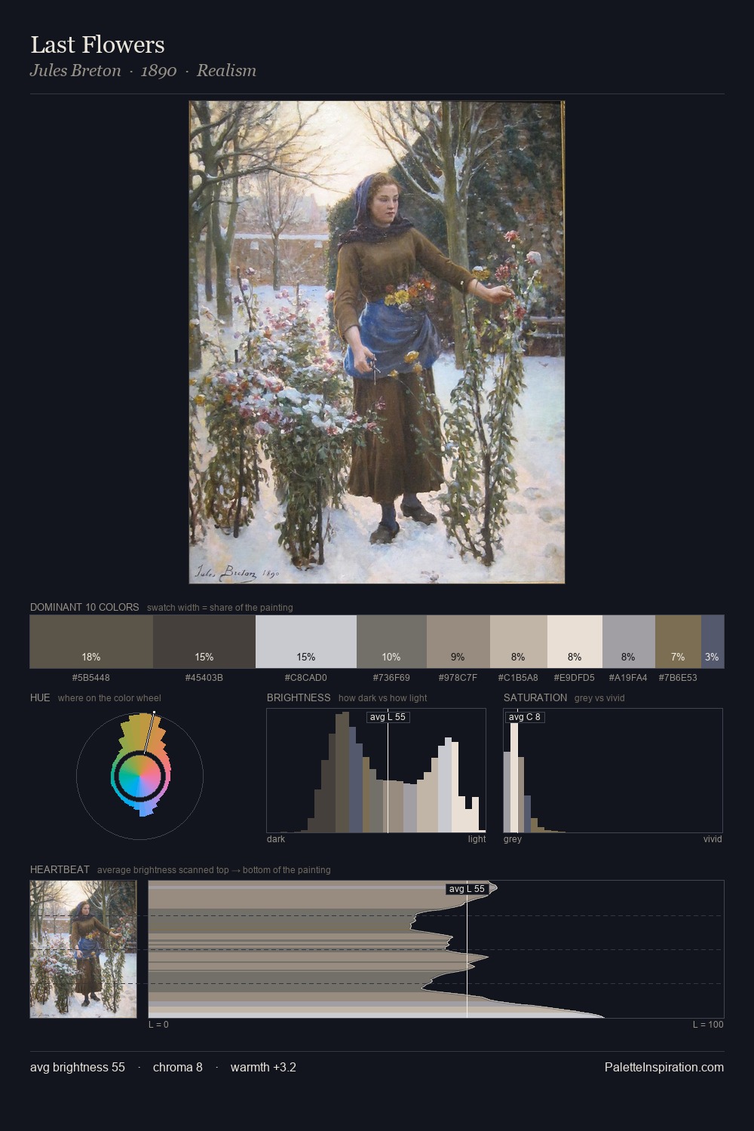
Task: Click hex code #45403B label
Action: click(204, 678)
